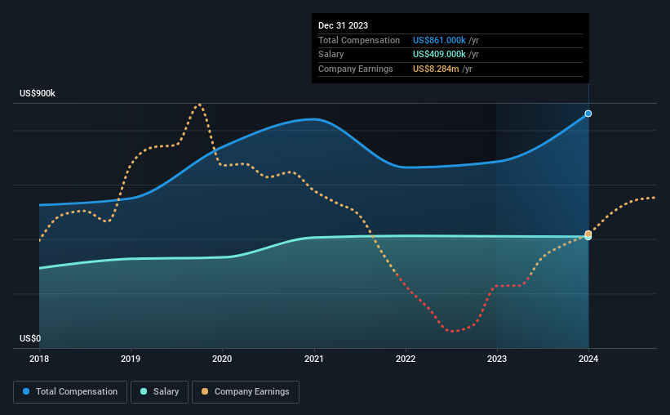Click the Company Earnings tooltip row label

(x=356, y=69)
